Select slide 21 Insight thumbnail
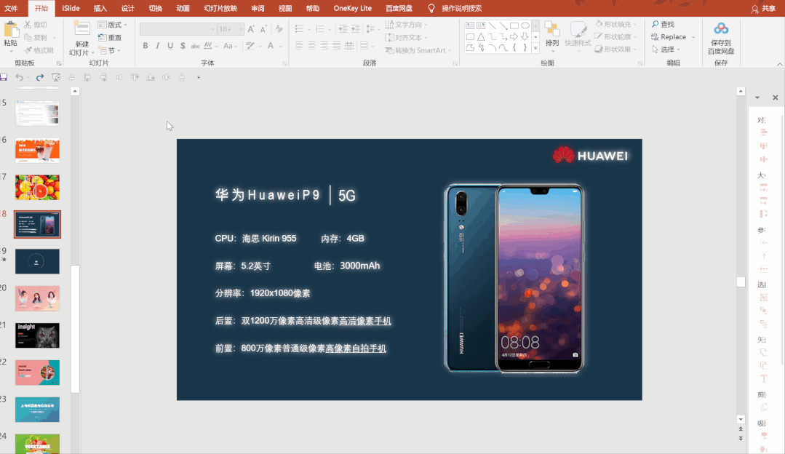 tap(38, 335)
